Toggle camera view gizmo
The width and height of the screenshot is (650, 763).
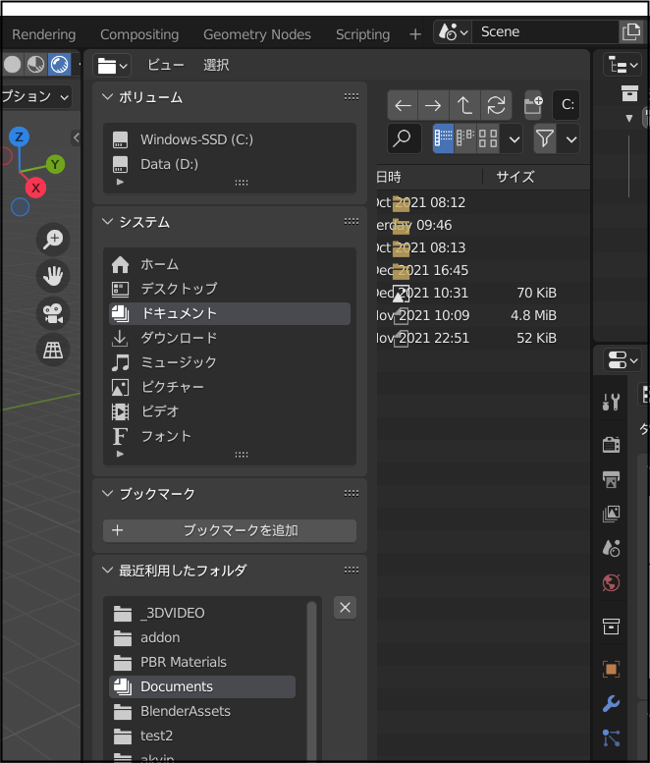[53, 313]
